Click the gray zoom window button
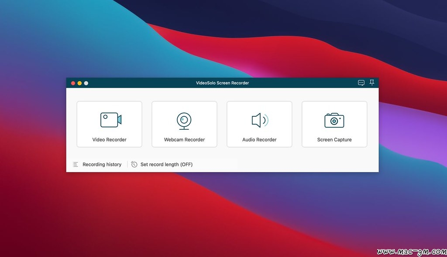447x257 pixels. (x=86, y=83)
